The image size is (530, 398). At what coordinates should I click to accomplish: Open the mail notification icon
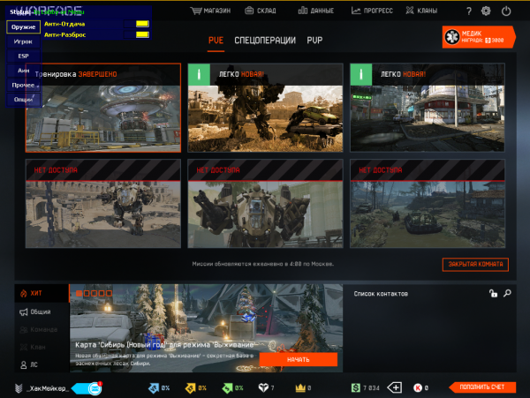[x=95, y=388]
